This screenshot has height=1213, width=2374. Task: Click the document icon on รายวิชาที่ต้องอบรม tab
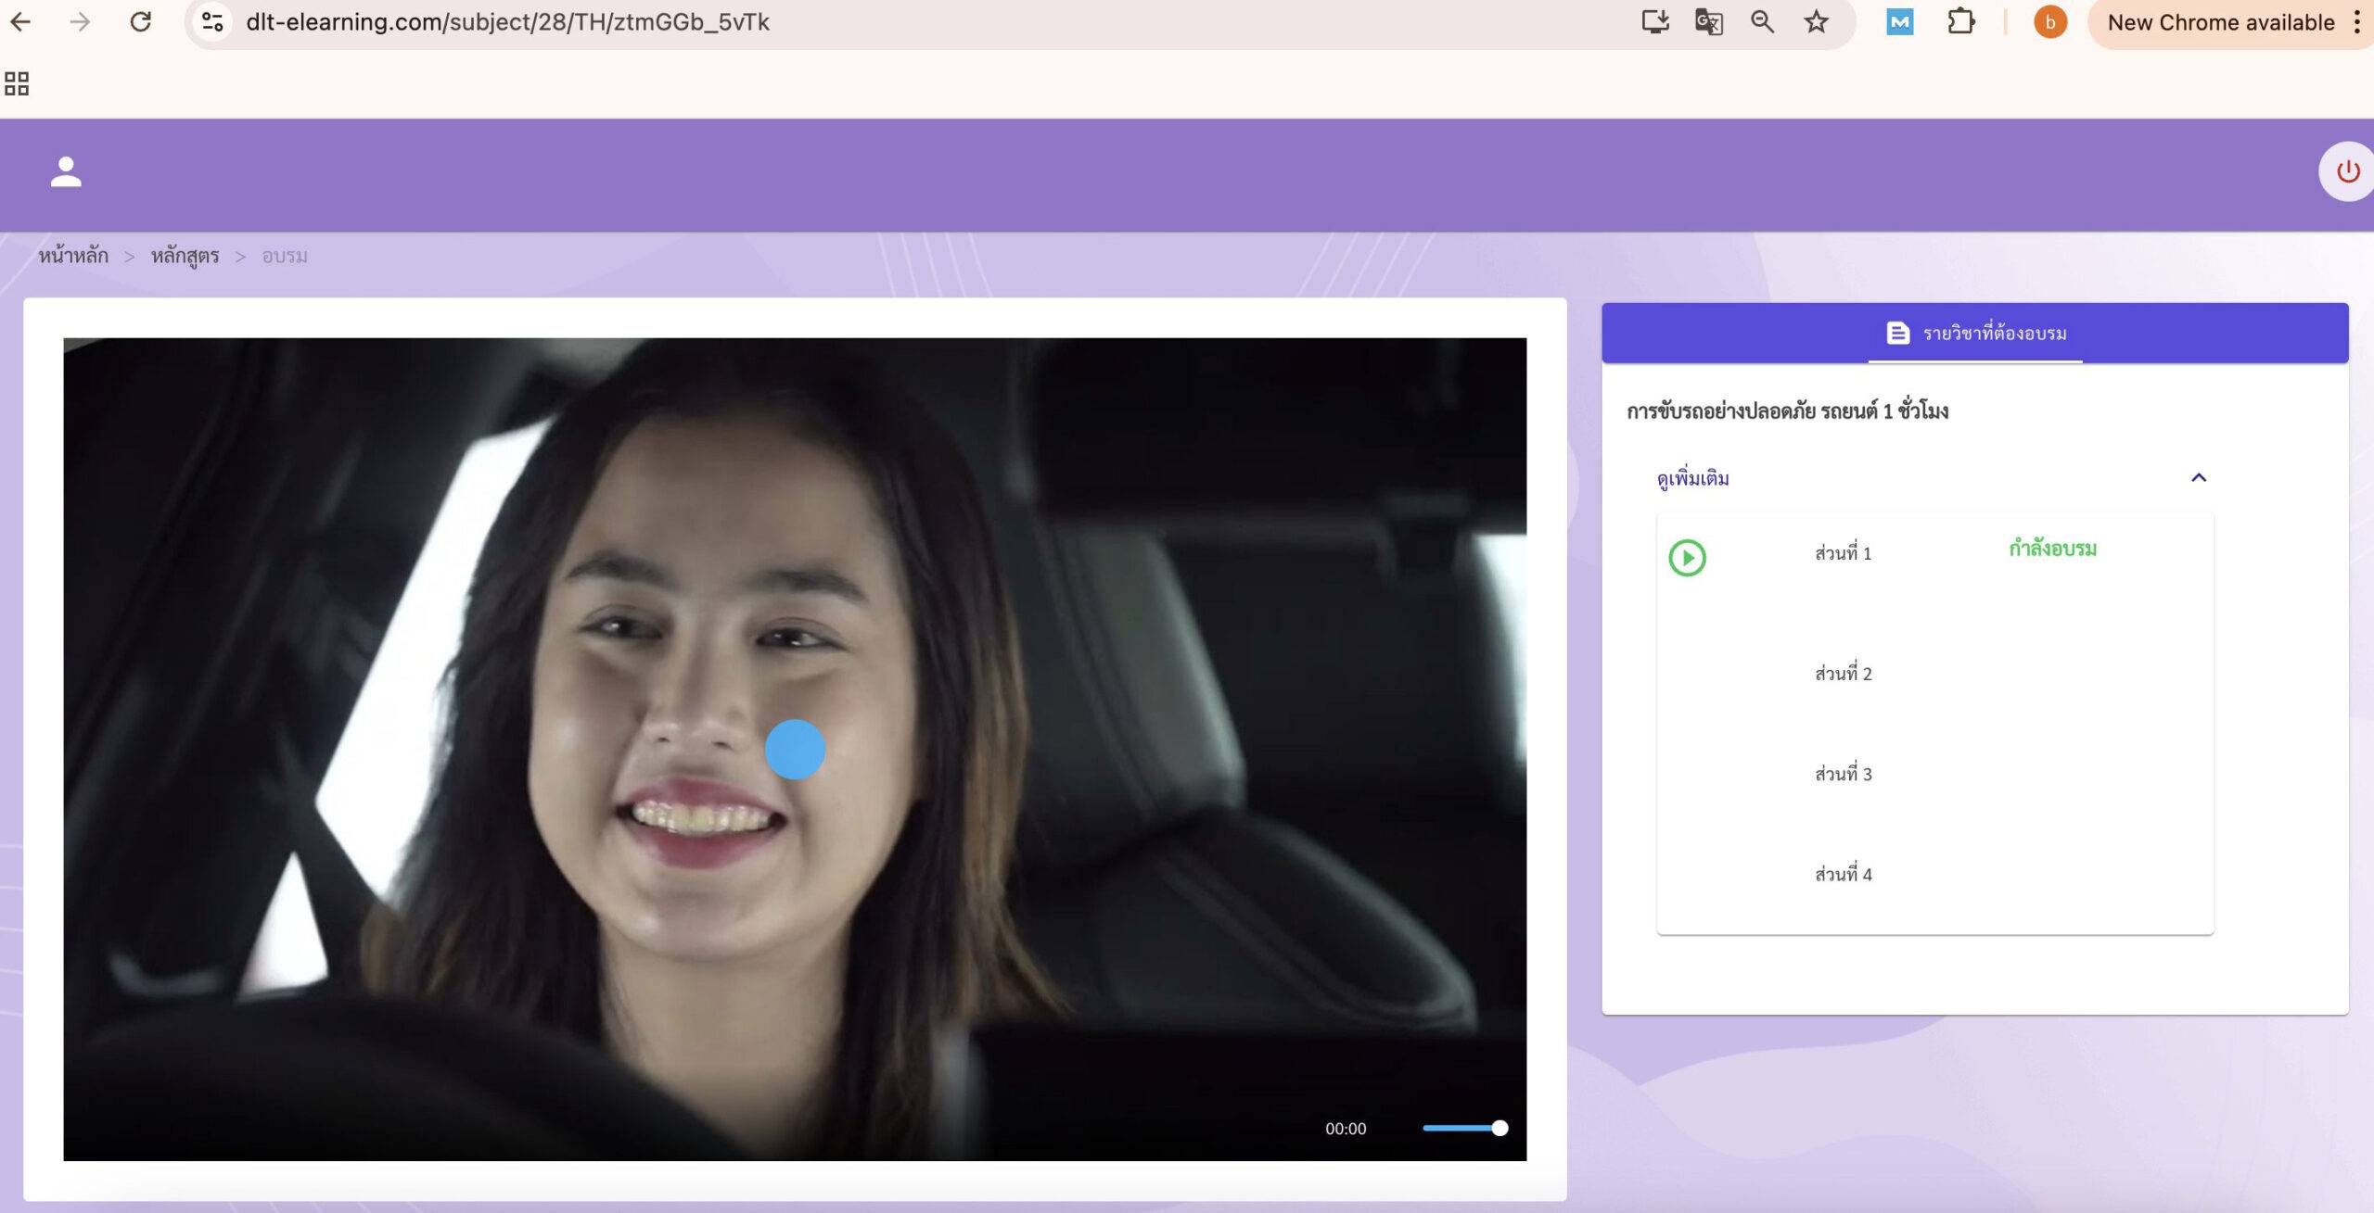1893,331
